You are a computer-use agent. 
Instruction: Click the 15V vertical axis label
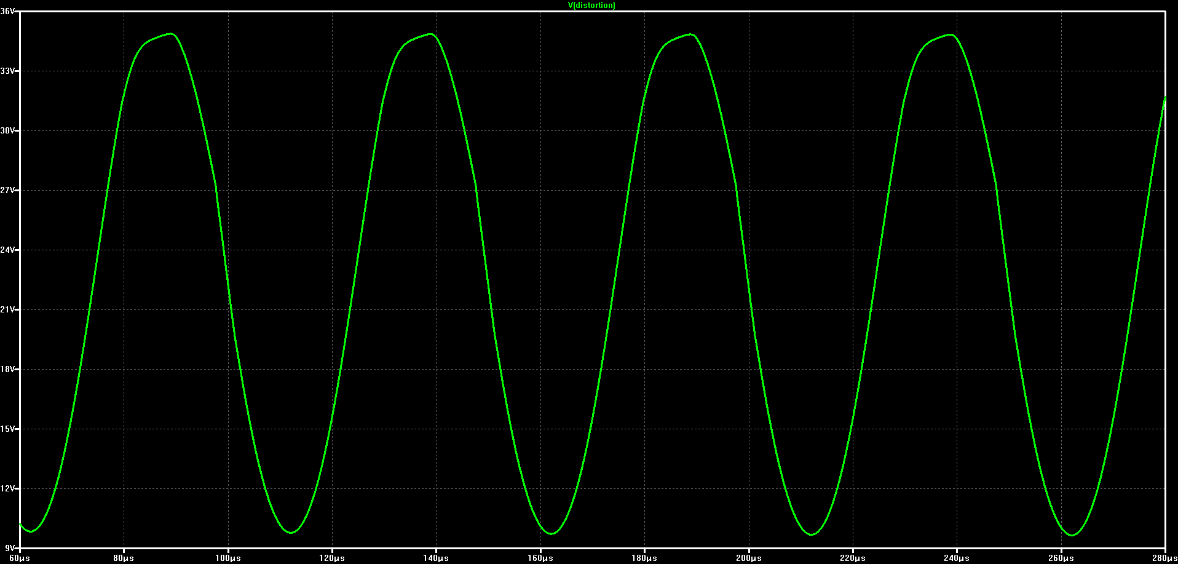pyautogui.click(x=7, y=429)
